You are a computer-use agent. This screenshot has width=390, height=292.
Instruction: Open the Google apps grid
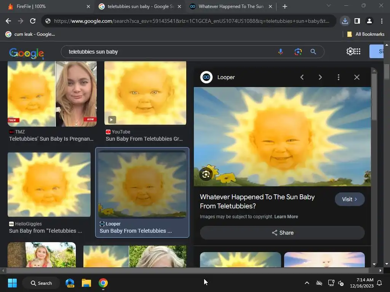[357, 51]
